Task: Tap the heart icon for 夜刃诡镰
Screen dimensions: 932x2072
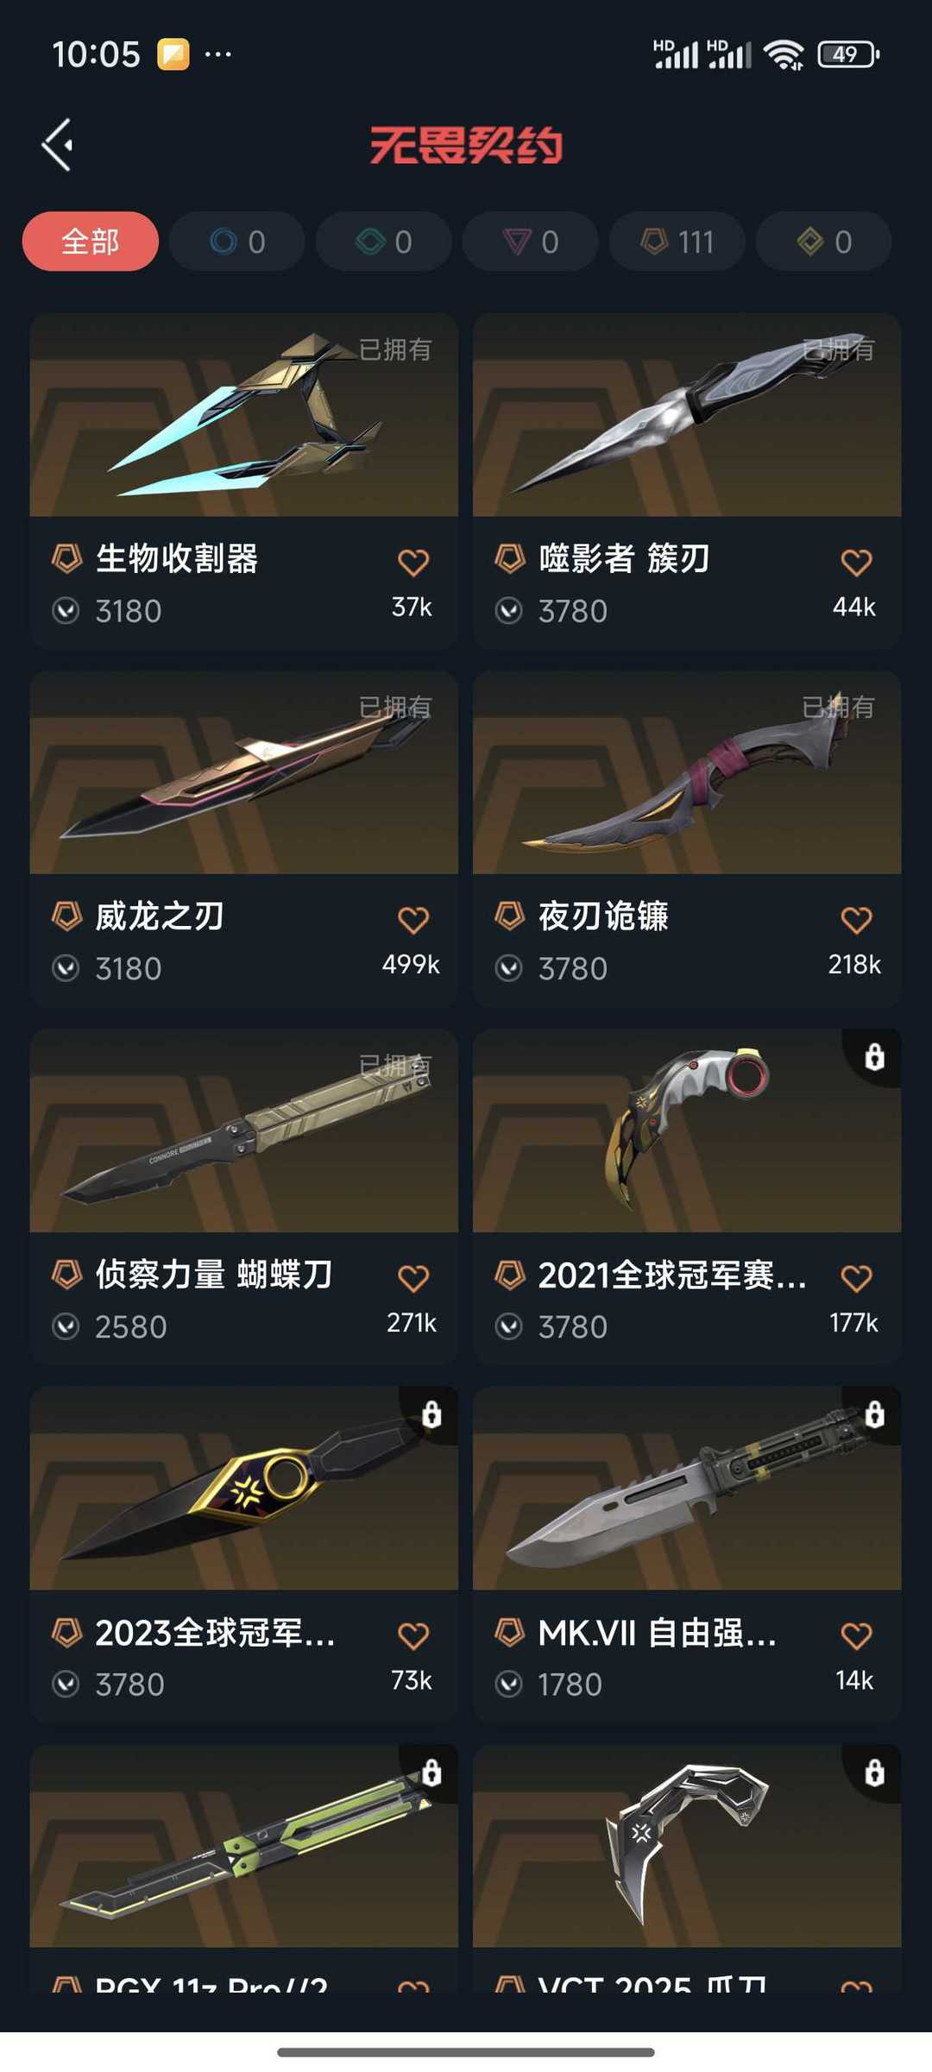Action: [856, 920]
